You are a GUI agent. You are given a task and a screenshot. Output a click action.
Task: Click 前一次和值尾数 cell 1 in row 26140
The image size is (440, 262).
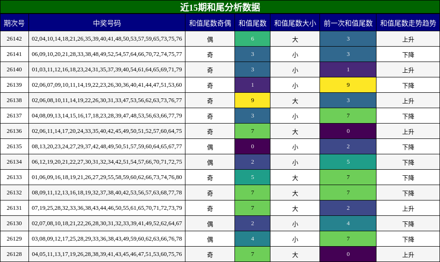pyautogui.click(x=348, y=69)
